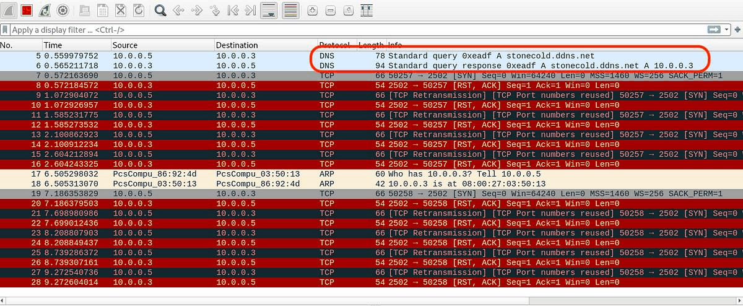Go to a specified packet
743x306 pixels.
tap(215, 10)
